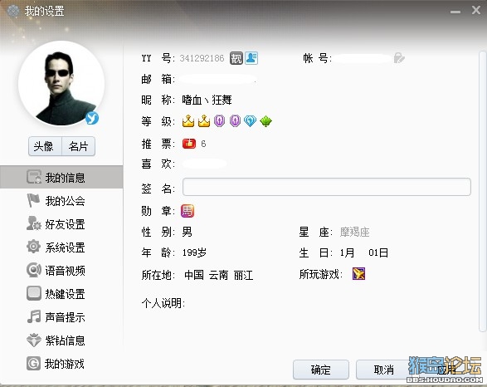Screen dimensions: 487x387
Task: Click the age value 199岁
Action: point(194,252)
